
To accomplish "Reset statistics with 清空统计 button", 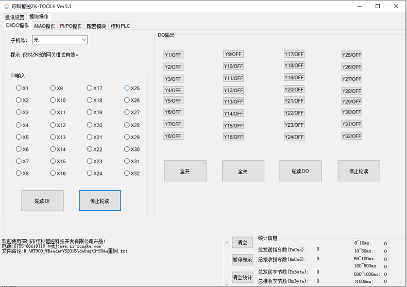I will (243, 277).
